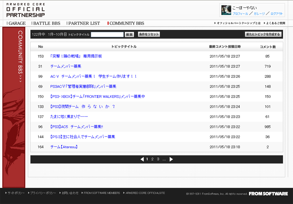Click 新たにトピックを作成する button
This screenshot has width=293, height=204.
pos(263,34)
